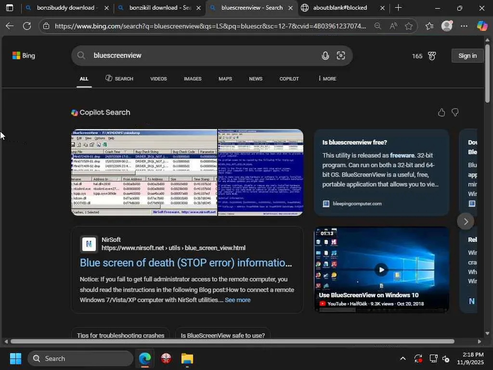Open a new browser tab
The image size is (493, 370).
(x=398, y=8)
